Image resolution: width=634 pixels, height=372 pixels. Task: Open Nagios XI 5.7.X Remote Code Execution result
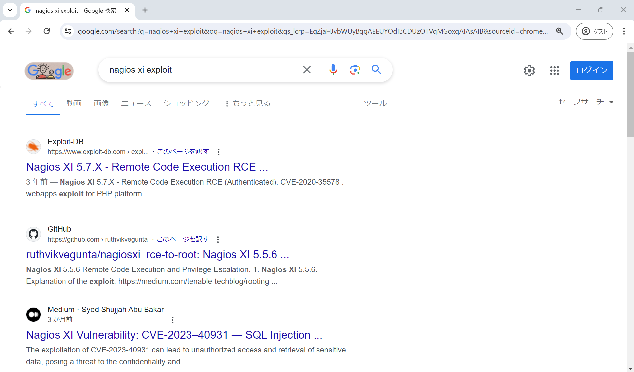tap(147, 167)
